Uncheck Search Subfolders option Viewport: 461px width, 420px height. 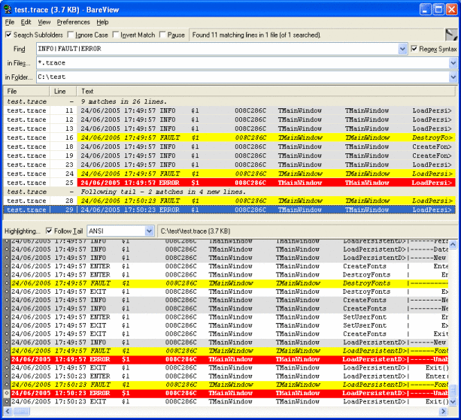click(x=9, y=35)
